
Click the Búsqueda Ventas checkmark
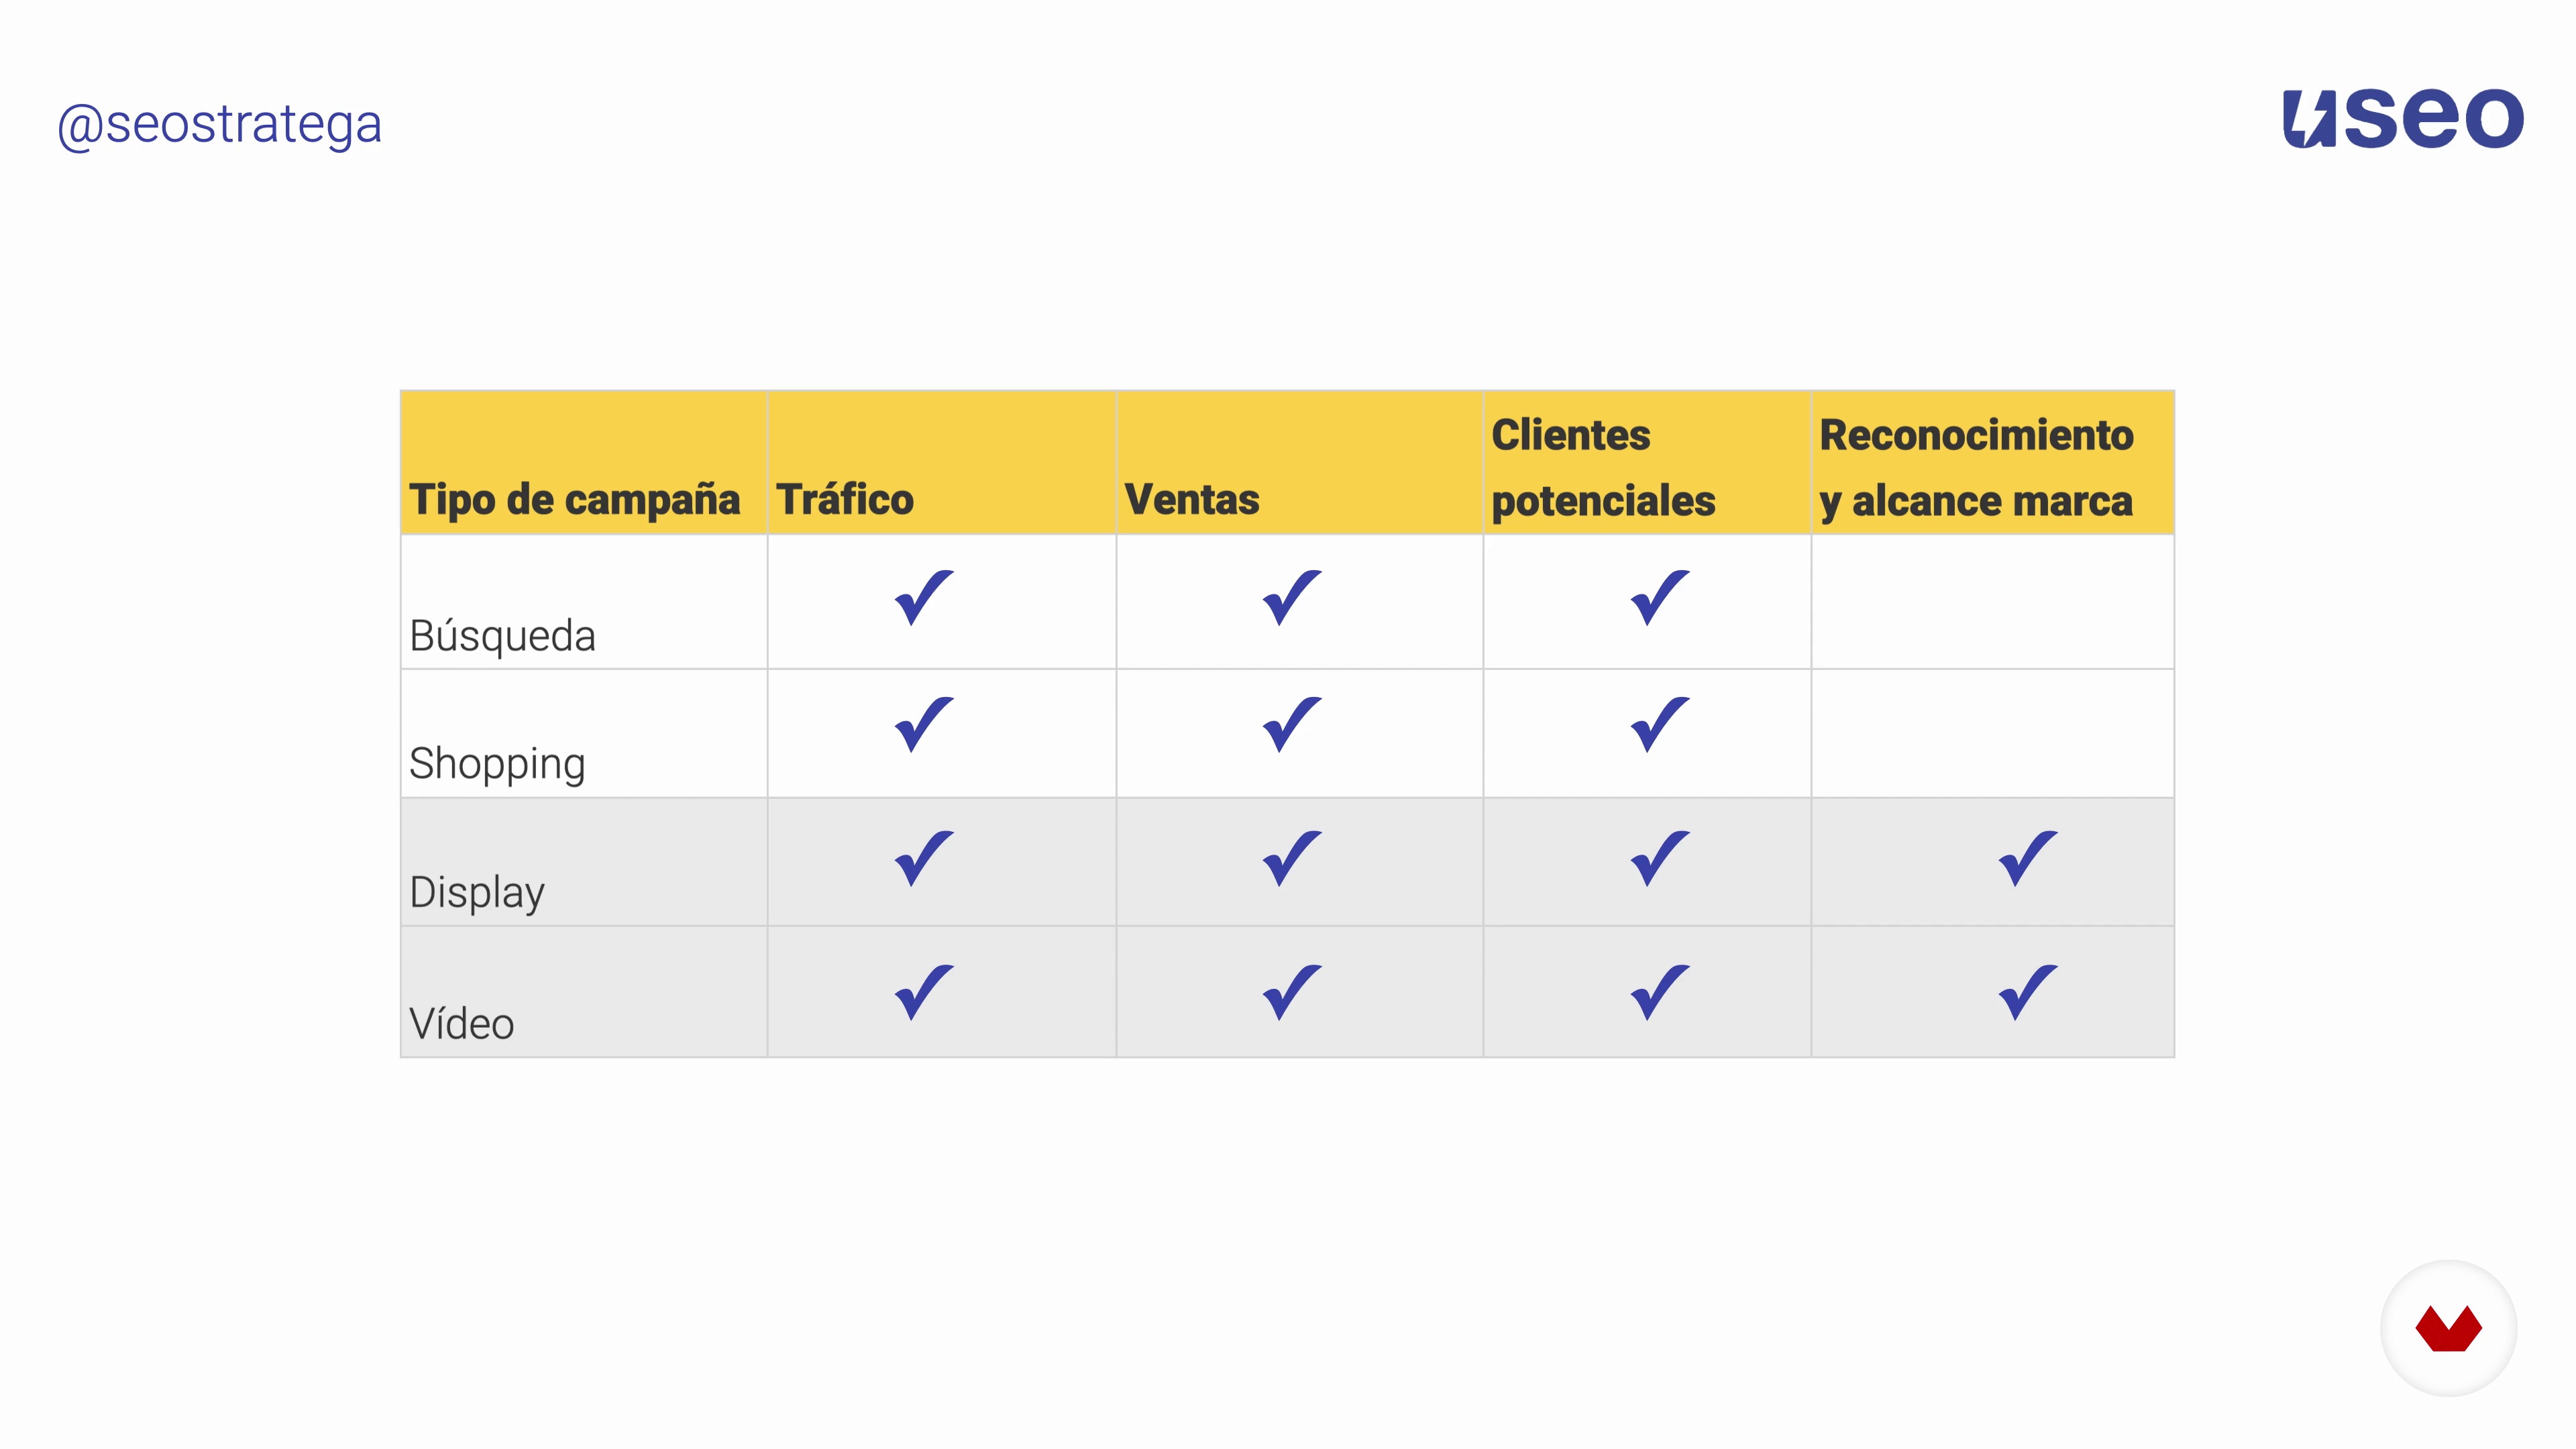(x=1292, y=597)
